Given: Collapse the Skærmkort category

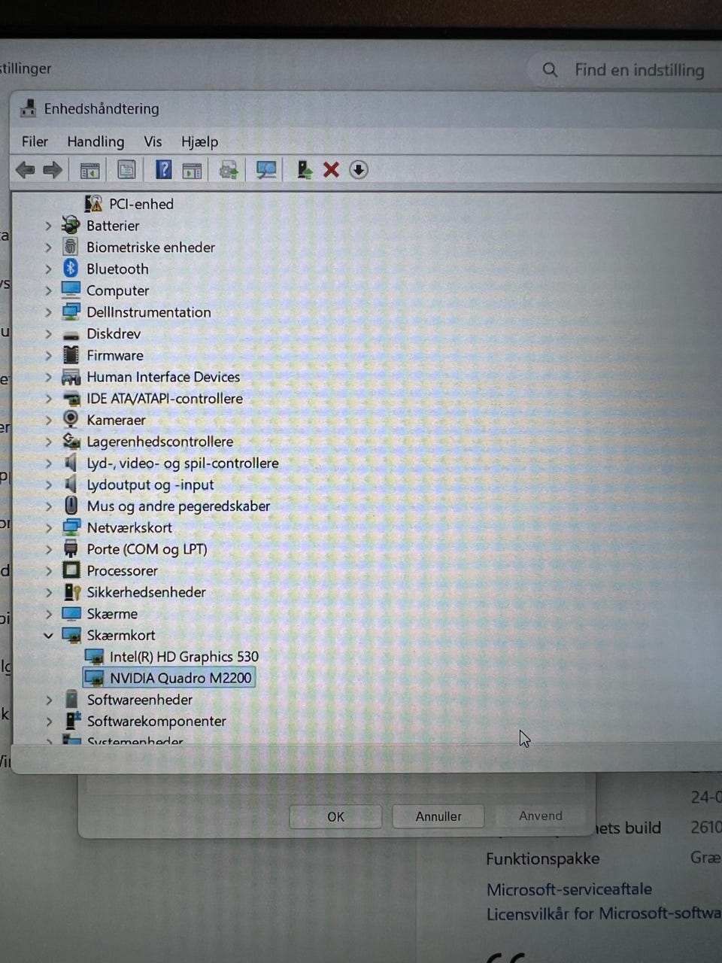Looking at the screenshot, I should [48, 636].
